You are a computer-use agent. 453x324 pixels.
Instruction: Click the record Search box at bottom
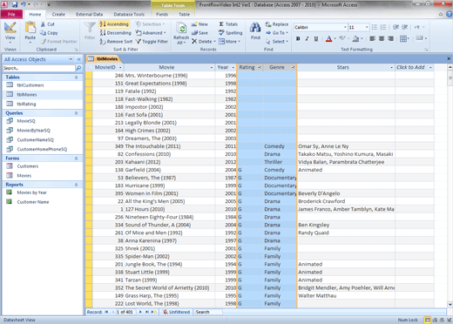click(208, 312)
